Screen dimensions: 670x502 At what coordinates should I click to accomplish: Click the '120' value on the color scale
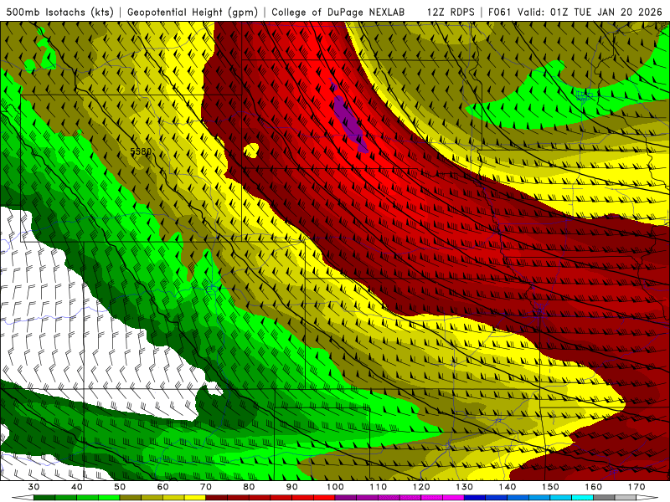click(421, 487)
